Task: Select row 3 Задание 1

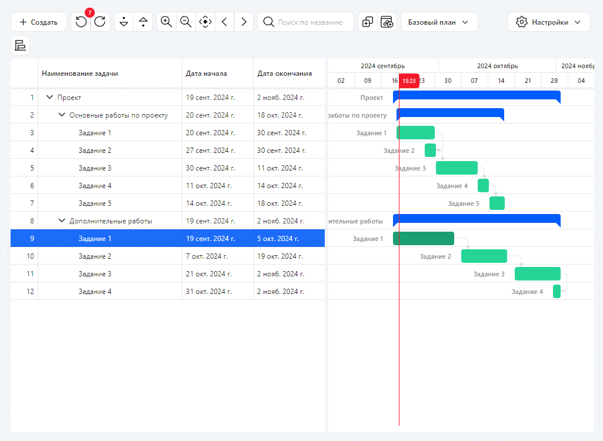Action: click(168, 133)
